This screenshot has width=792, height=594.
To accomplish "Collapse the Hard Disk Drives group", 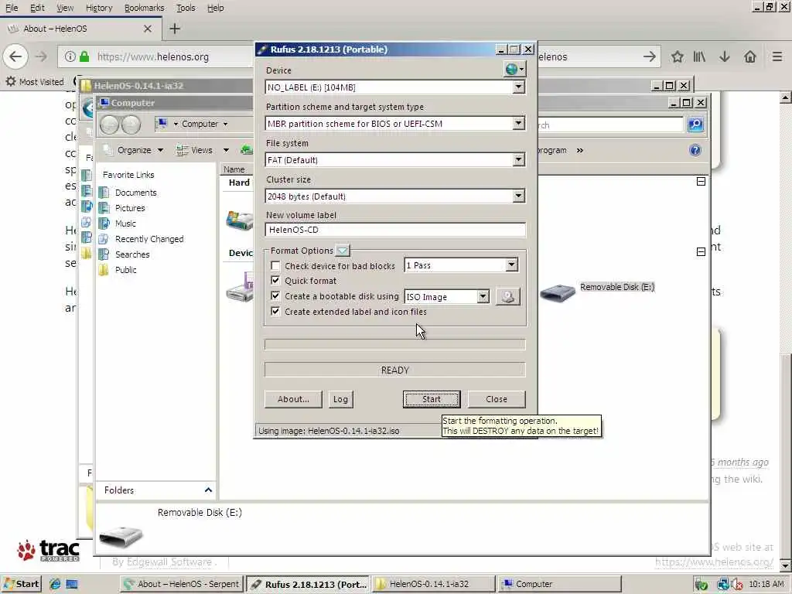I will click(x=701, y=181).
